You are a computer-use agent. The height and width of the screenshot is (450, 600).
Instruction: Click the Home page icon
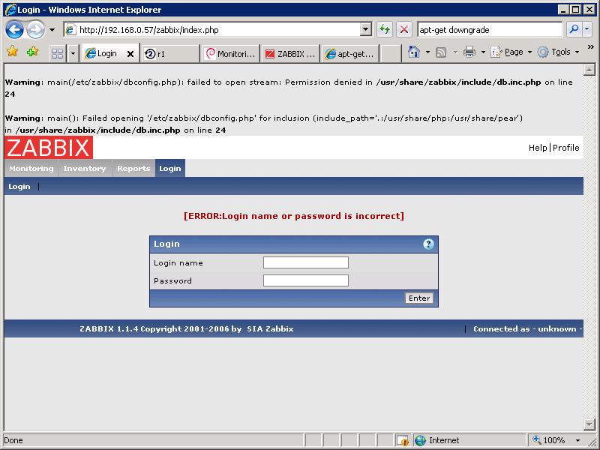414,52
